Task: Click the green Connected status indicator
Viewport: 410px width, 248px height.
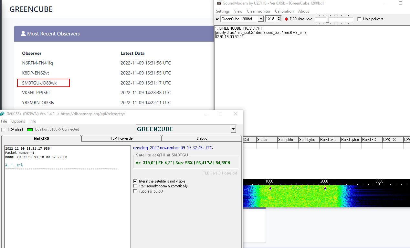Action: [30, 129]
